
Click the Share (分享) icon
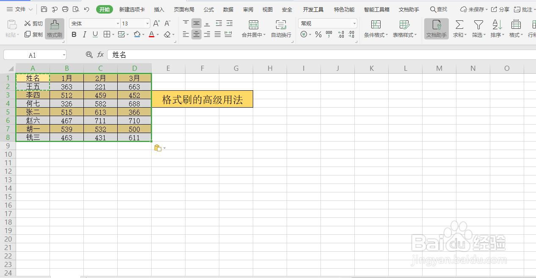[500, 9]
